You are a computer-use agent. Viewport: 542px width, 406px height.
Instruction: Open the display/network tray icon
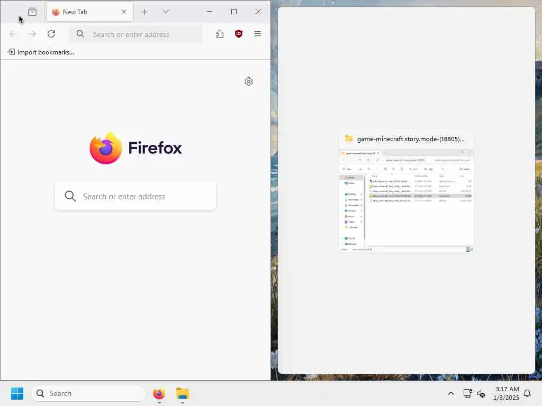tap(467, 393)
